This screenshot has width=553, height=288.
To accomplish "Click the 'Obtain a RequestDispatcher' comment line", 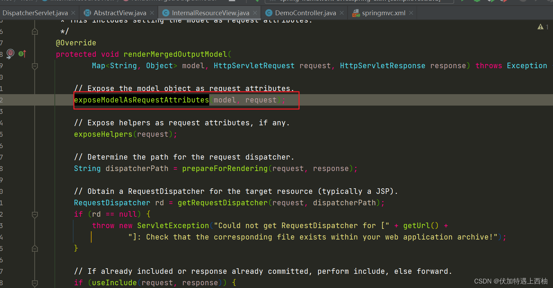I will pos(236,191).
